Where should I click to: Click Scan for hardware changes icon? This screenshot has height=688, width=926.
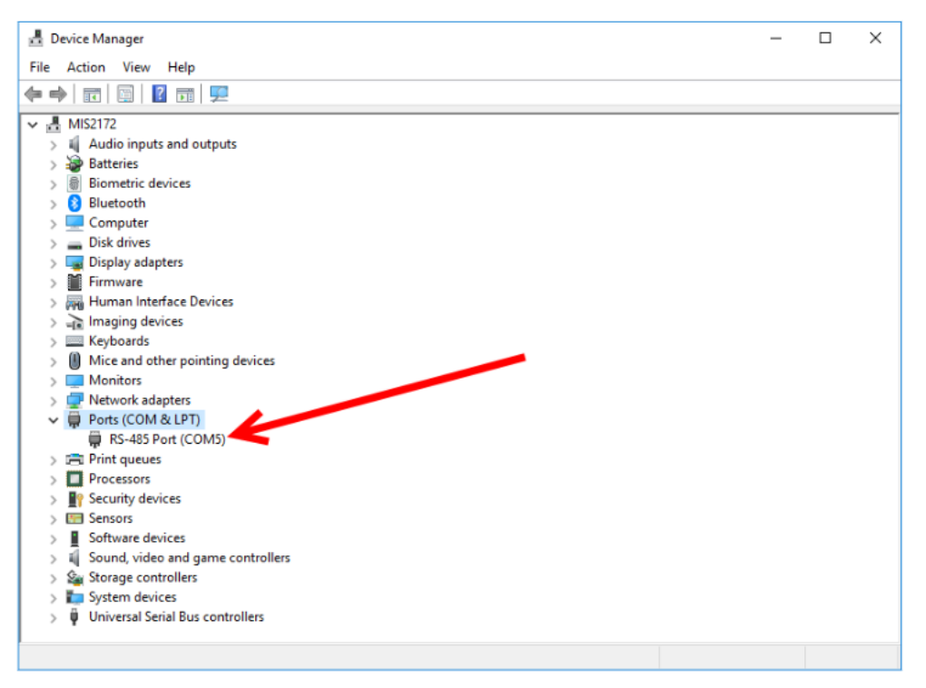coord(219,93)
